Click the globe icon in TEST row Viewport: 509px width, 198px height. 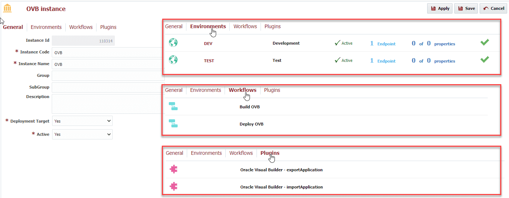(173, 60)
